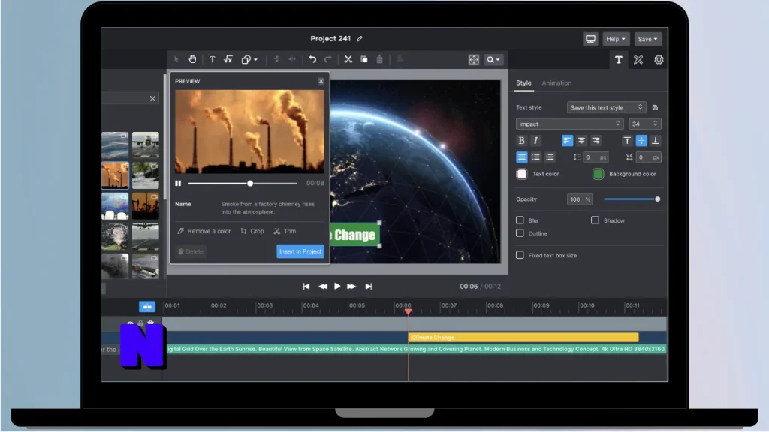
Task: Click line spacing px field
Action: pyautogui.click(x=596, y=157)
